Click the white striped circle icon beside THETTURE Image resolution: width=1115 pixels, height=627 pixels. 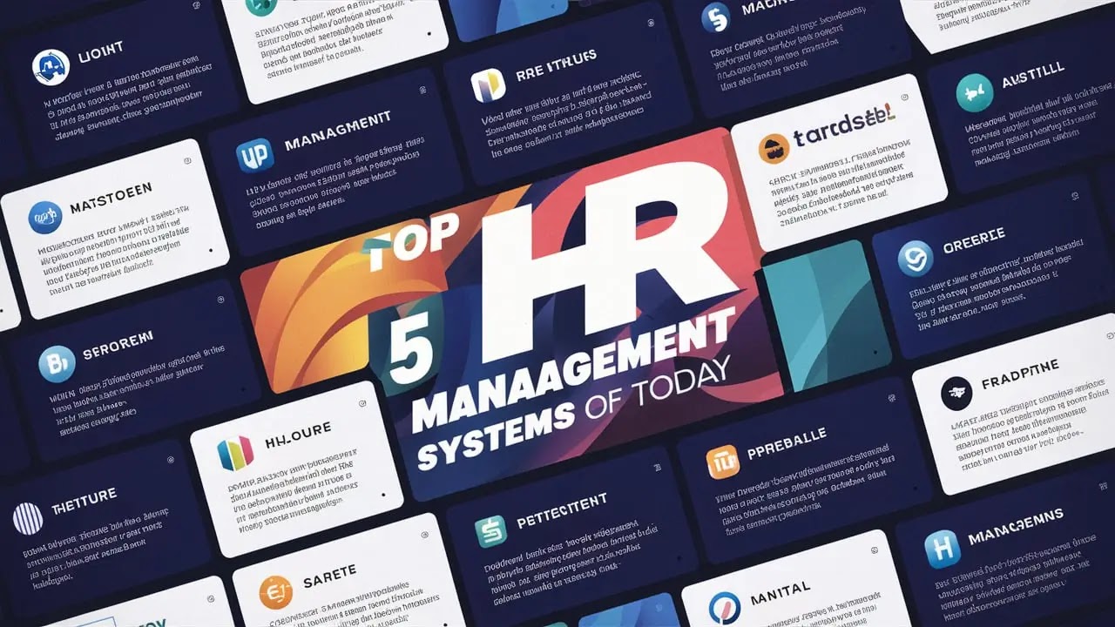point(28,518)
